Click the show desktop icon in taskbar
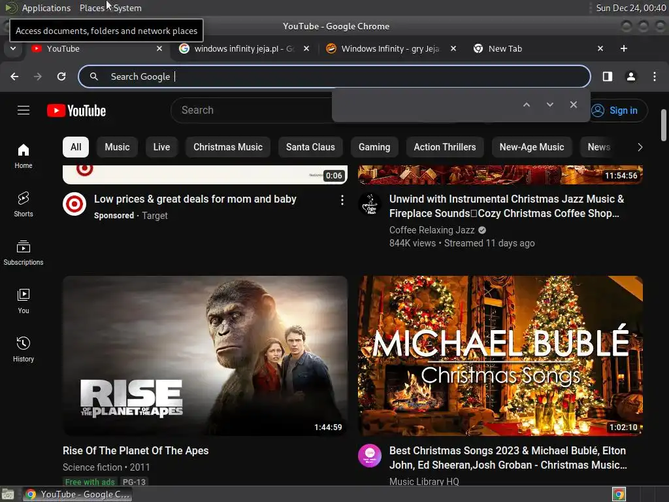Screen dimensions: 669x502 pos(8,494)
